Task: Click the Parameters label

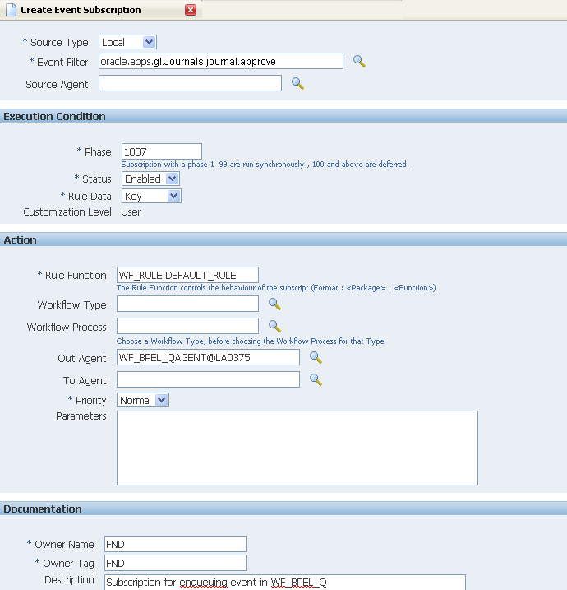Action: click(x=81, y=416)
